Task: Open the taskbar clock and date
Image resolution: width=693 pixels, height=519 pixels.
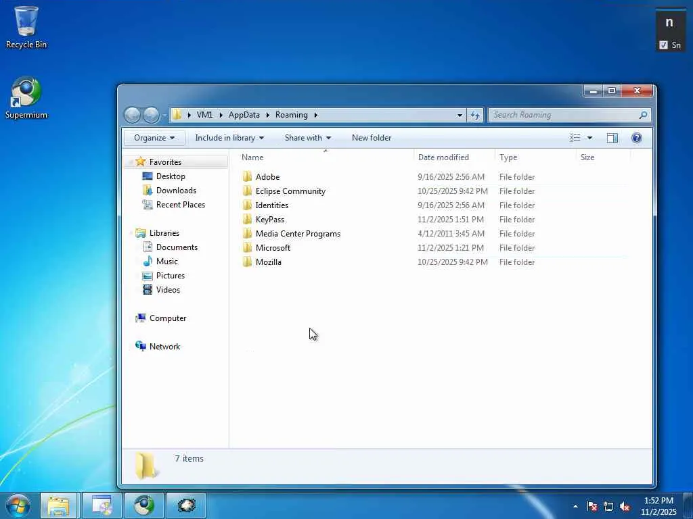Action: click(658, 506)
